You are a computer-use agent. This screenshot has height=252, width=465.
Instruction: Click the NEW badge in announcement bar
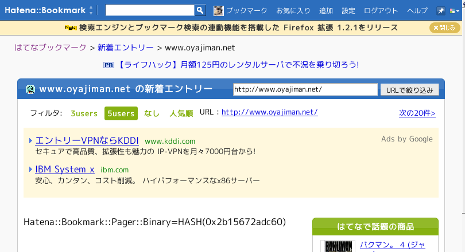(71, 27)
